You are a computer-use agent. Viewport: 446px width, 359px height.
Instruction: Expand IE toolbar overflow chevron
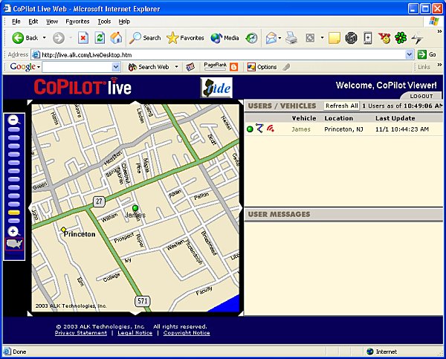coord(439,31)
